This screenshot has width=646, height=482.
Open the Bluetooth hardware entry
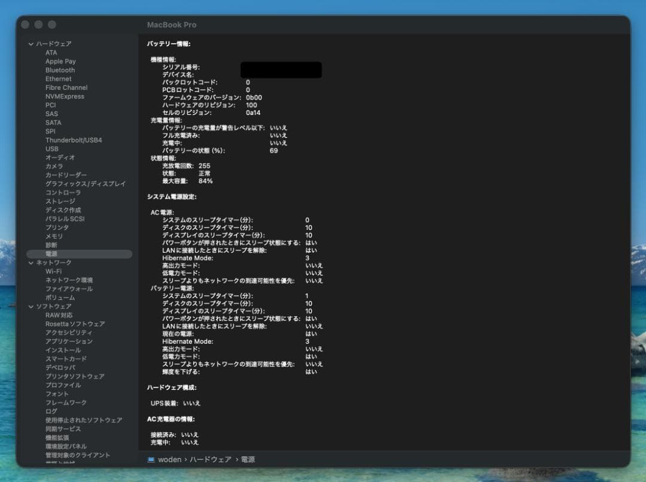60,70
